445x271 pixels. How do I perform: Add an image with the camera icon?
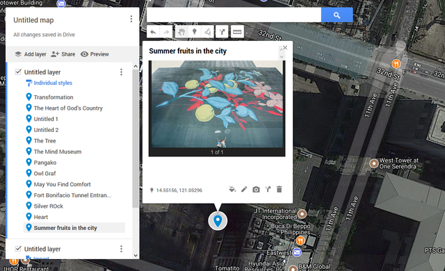click(x=256, y=190)
